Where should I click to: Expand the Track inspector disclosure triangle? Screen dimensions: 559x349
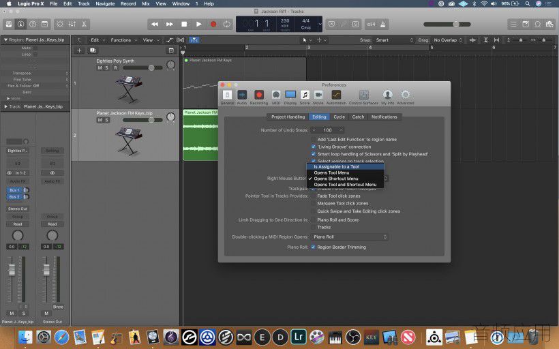point(5,106)
